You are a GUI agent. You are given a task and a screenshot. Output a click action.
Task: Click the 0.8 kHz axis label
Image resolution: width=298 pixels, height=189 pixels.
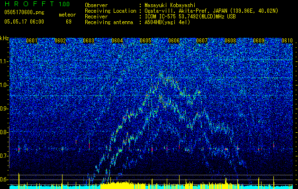click(x=4, y=132)
